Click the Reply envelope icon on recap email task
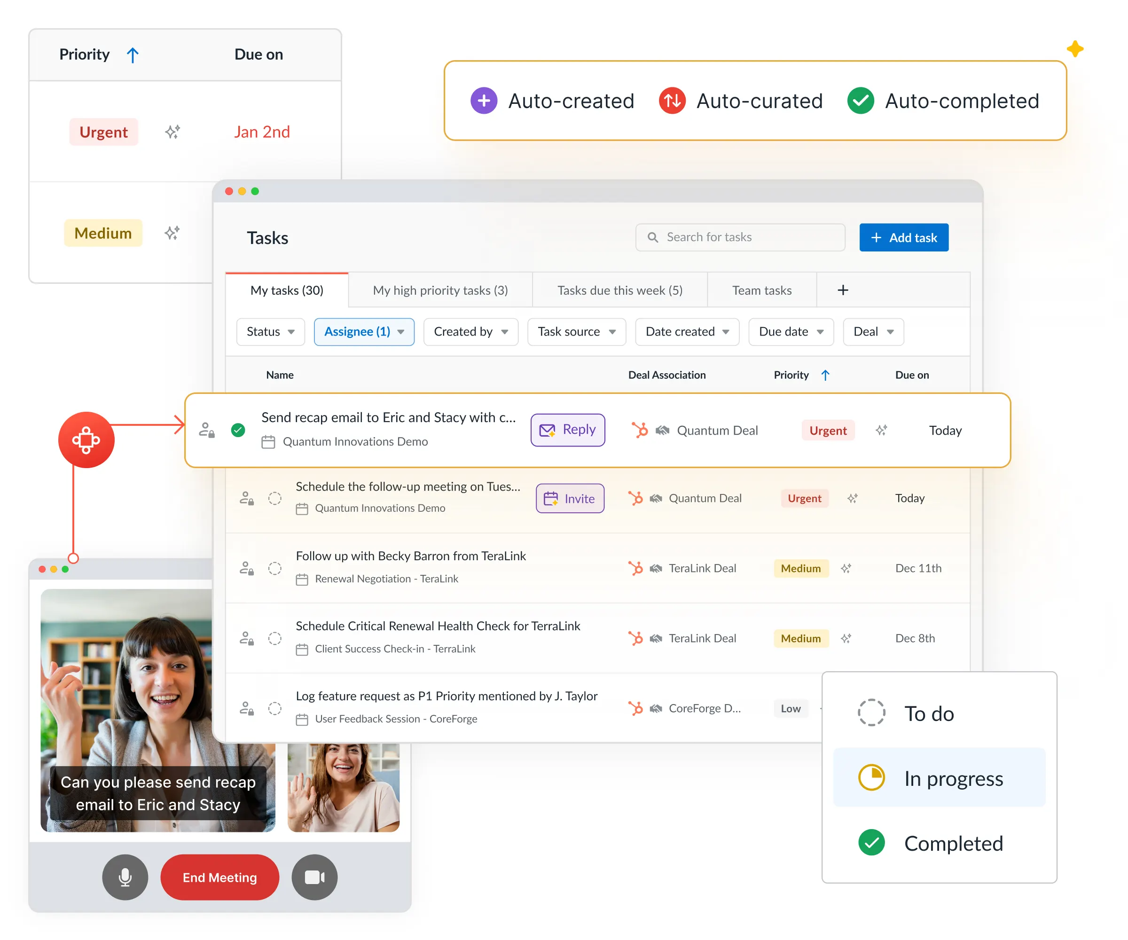Screen dimensions: 1128x940 click(548, 430)
